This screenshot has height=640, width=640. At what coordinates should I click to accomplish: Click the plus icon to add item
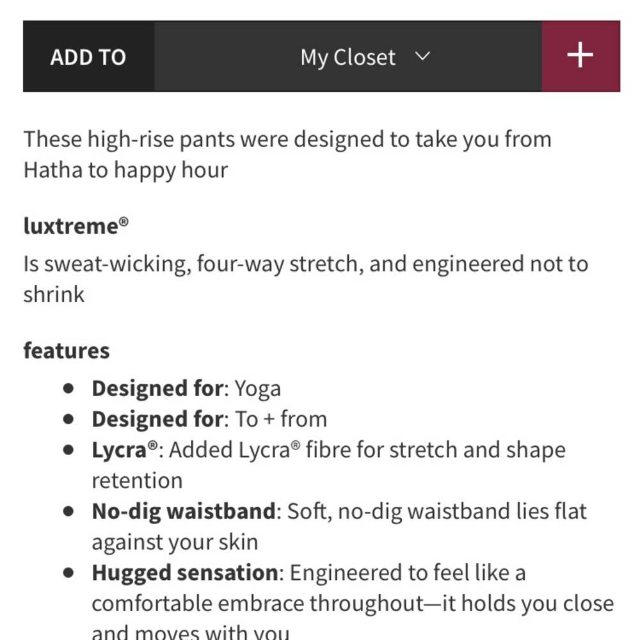click(x=580, y=56)
